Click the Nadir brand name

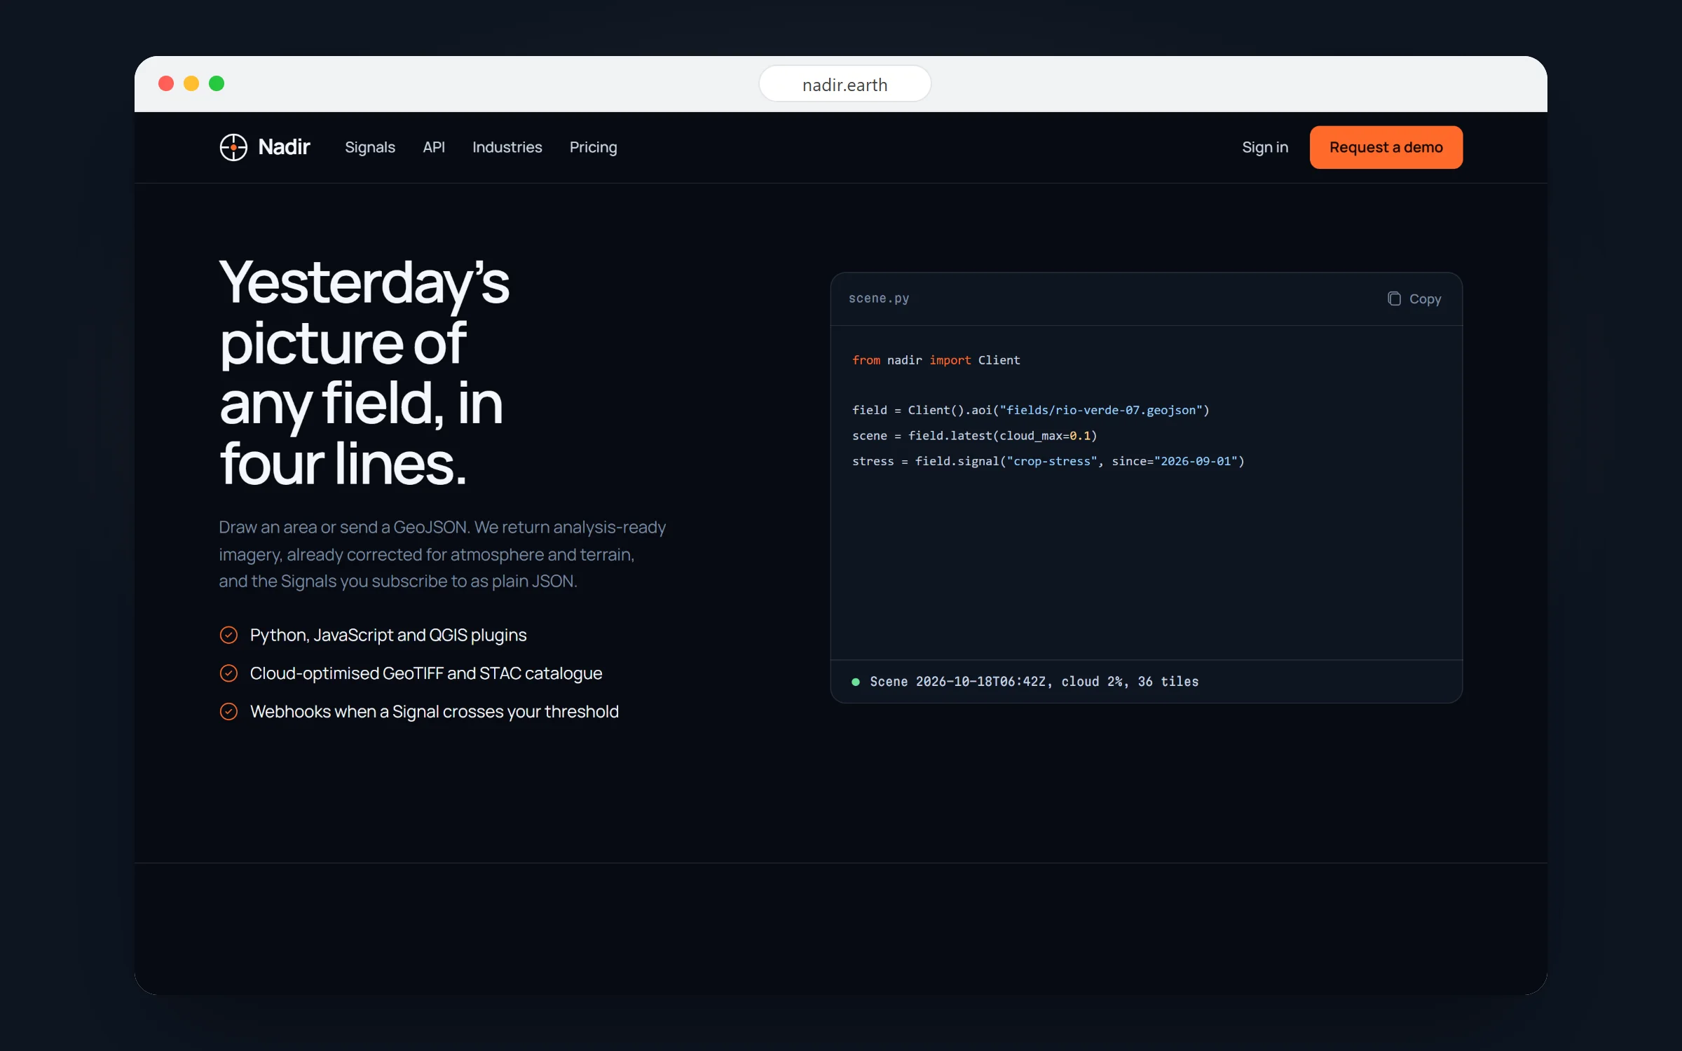coord(284,147)
